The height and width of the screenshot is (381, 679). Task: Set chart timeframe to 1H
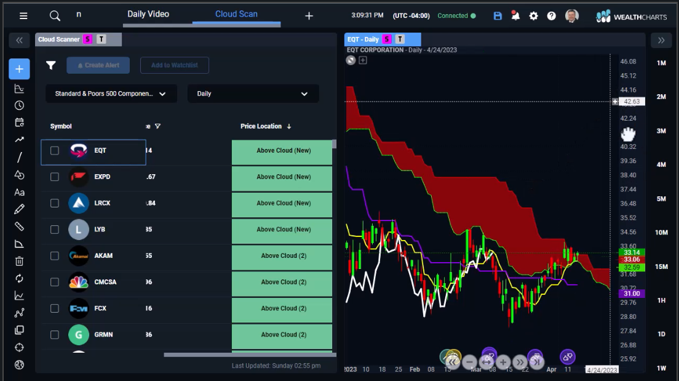tap(661, 300)
